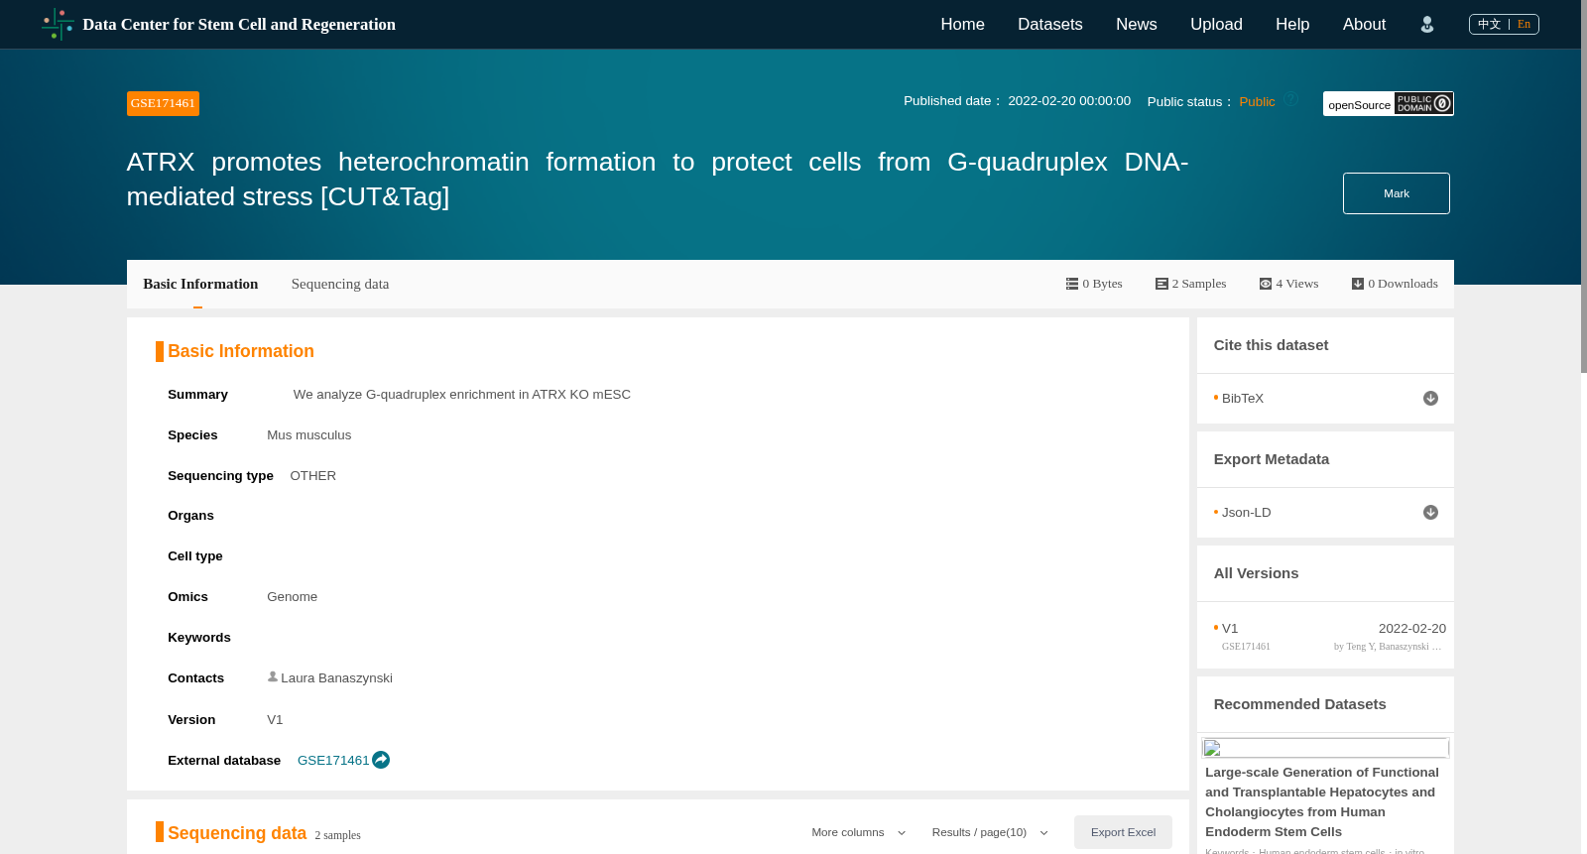Image resolution: width=1587 pixels, height=854 pixels.
Task: Click the page vertical scrollbar
Action: 1584,186
